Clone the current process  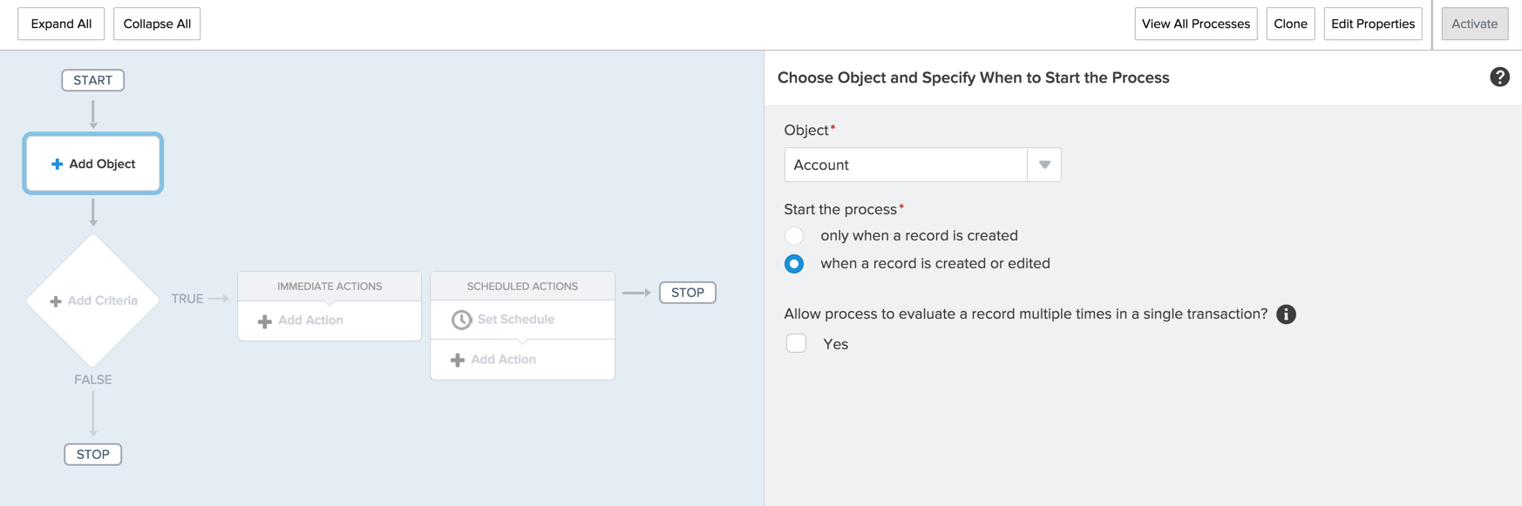(1290, 24)
